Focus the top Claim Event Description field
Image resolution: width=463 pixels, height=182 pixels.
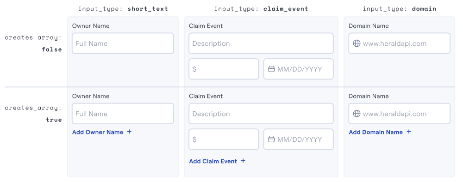261,43
